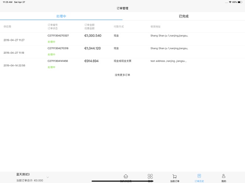Open the shopping cart 当前订单 icon
245x183 pixels.
174,176
